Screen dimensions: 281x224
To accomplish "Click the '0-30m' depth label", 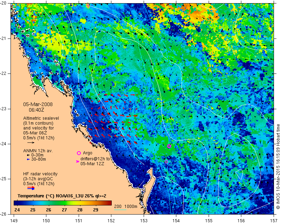I will [37, 155].
